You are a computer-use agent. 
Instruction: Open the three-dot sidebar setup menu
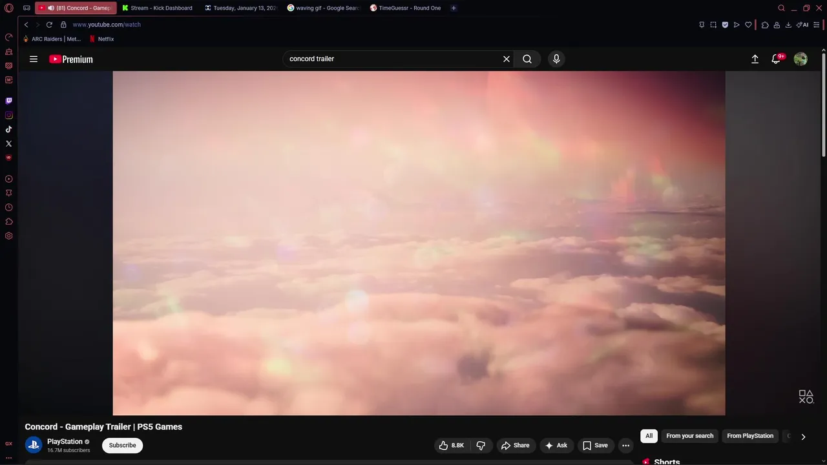pyautogui.click(x=8, y=457)
